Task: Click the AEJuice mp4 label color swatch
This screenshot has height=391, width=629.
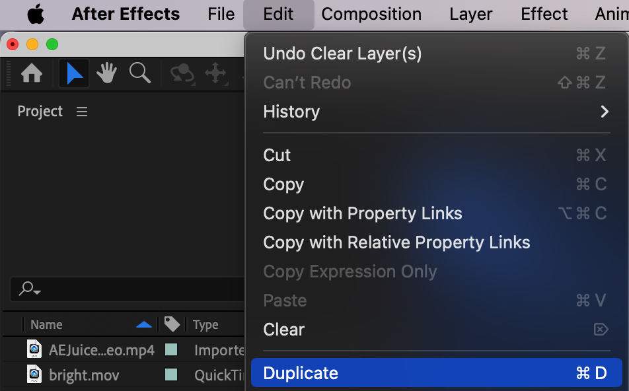Action: 171,349
